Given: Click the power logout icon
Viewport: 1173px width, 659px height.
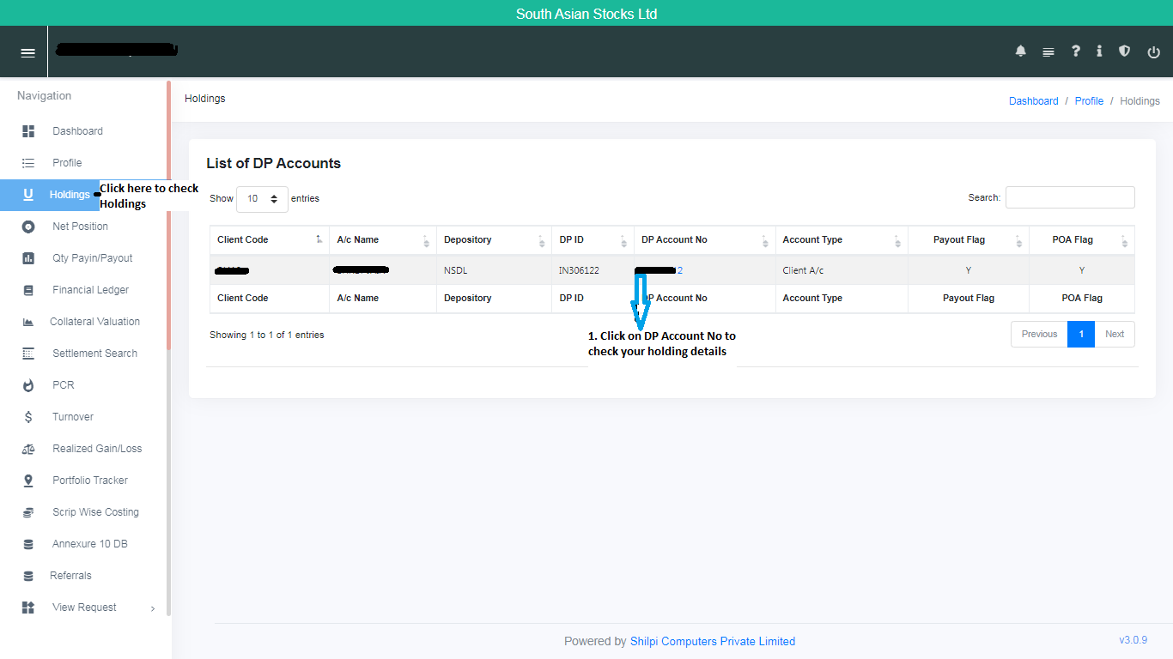Looking at the screenshot, I should [x=1153, y=52].
